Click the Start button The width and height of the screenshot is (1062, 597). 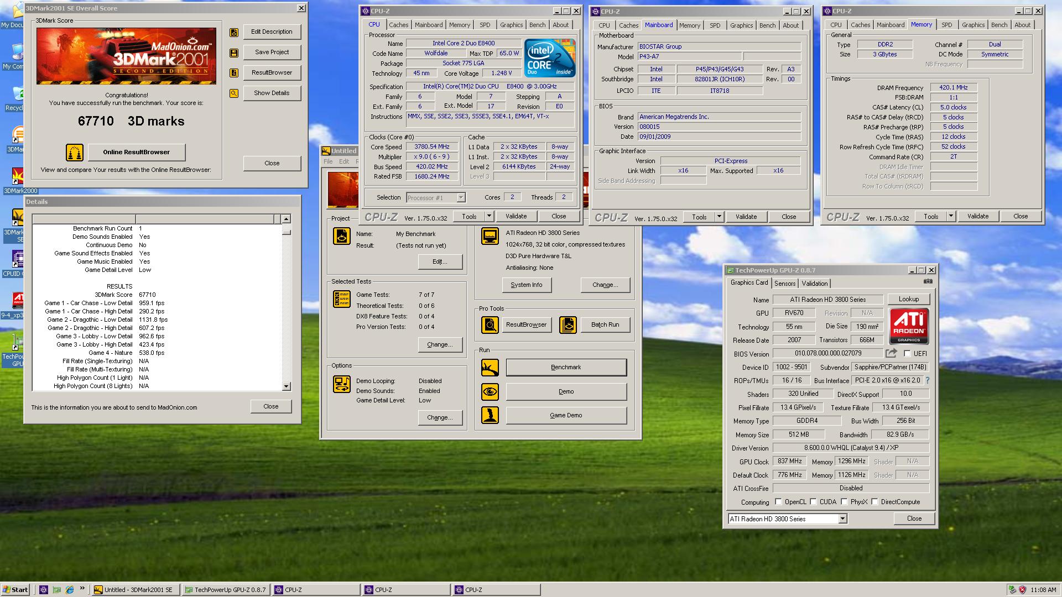(x=15, y=590)
